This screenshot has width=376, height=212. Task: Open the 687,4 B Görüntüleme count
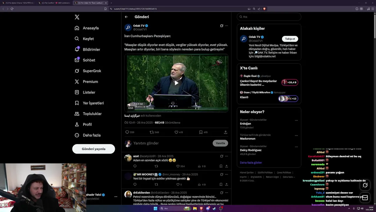pyautogui.click(x=167, y=122)
